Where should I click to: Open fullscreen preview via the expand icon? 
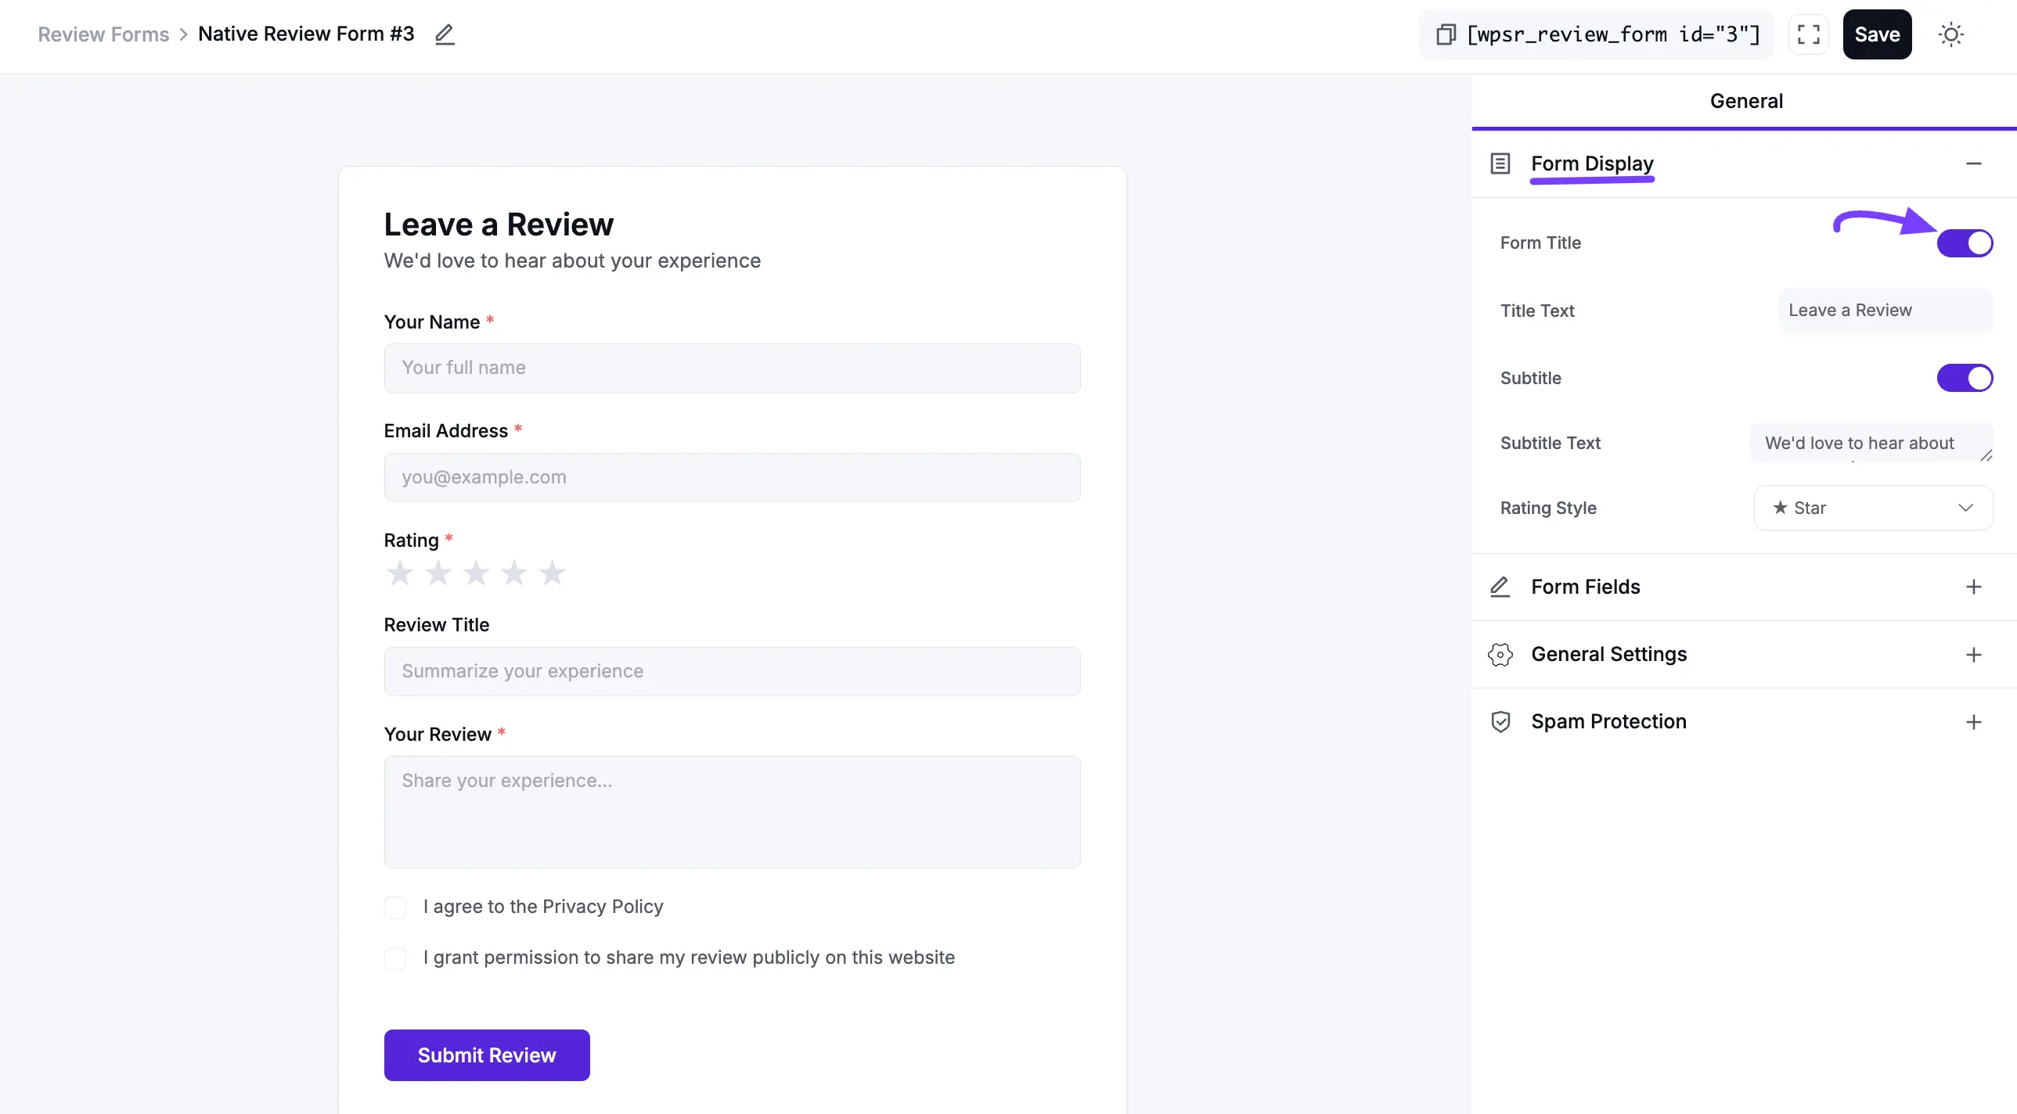[x=1809, y=34]
